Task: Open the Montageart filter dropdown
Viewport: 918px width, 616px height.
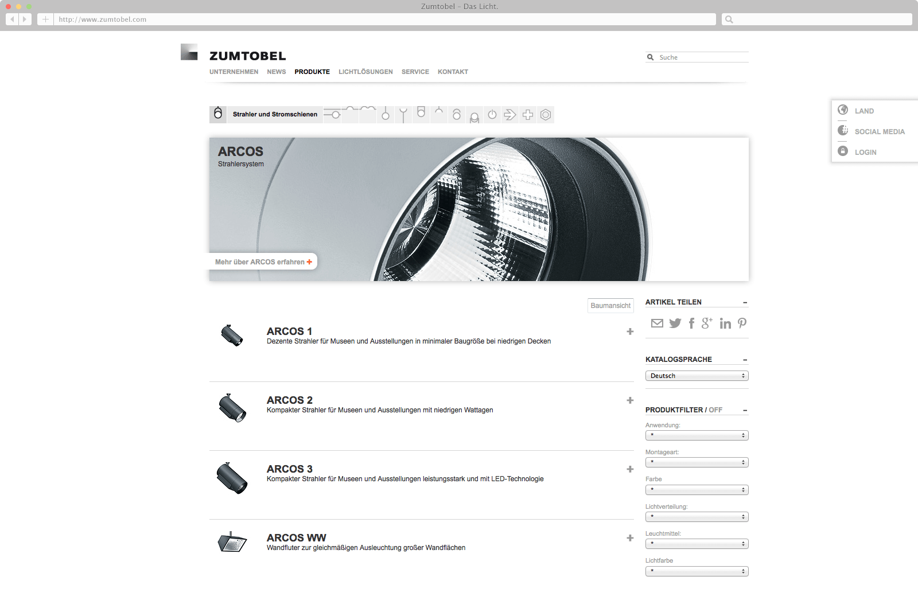Action: [697, 462]
